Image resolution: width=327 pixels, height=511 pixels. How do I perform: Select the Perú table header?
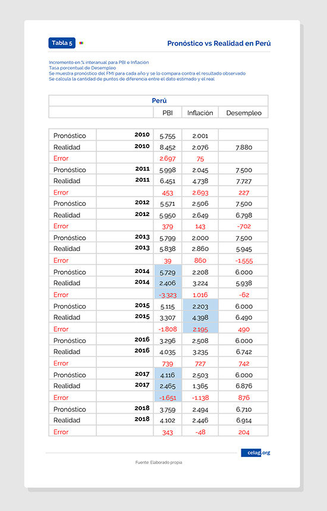point(159,101)
